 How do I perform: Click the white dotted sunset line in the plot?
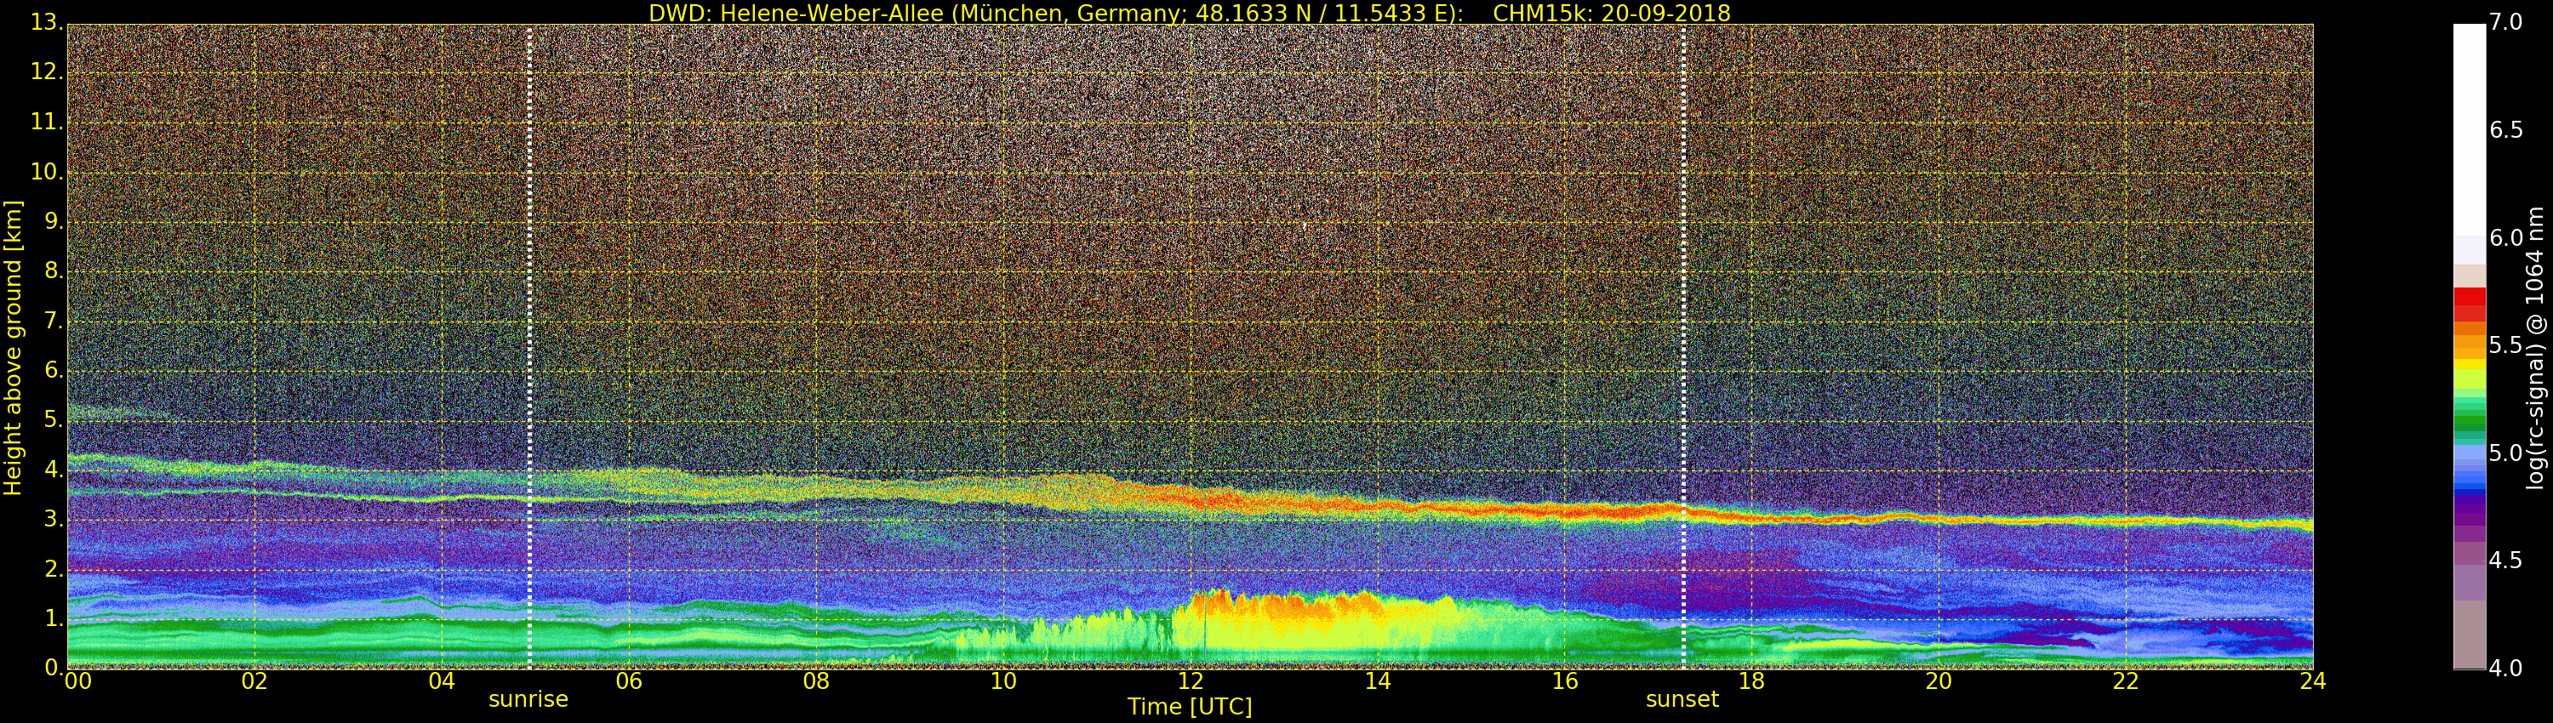click(1684, 347)
